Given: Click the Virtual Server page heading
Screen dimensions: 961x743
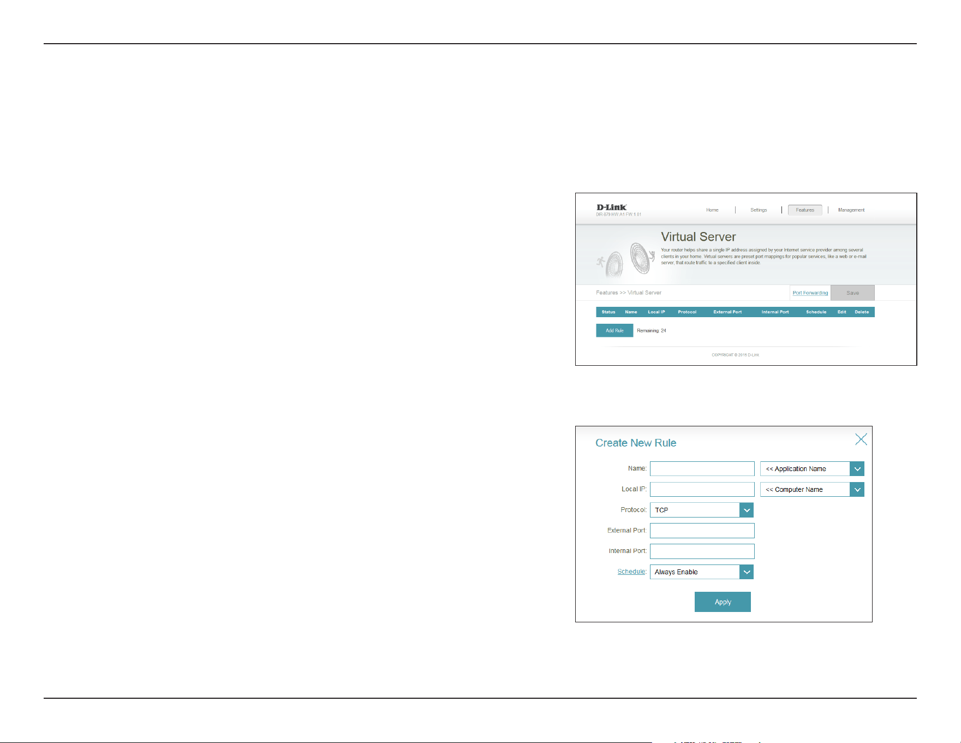Looking at the screenshot, I should tap(699, 237).
